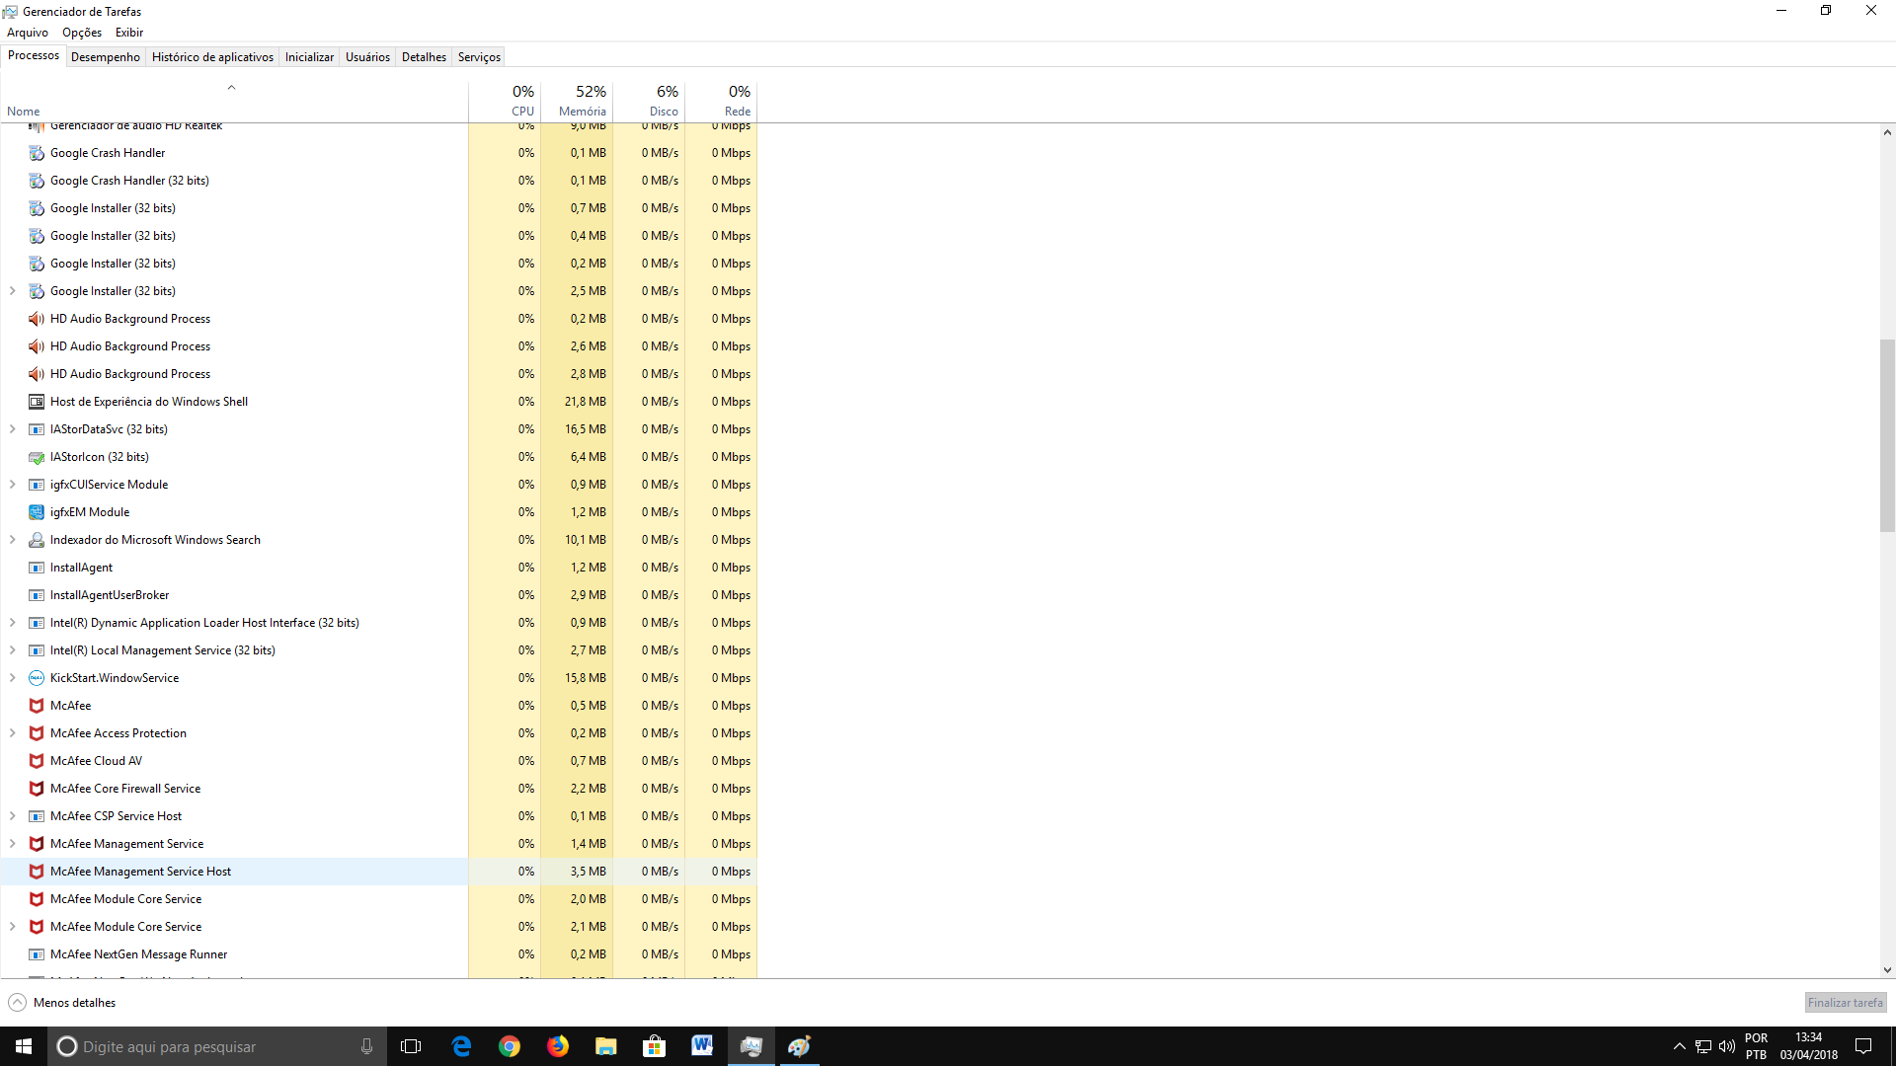Open the Windows Start menu
The height and width of the screenshot is (1066, 1896).
pyautogui.click(x=24, y=1046)
